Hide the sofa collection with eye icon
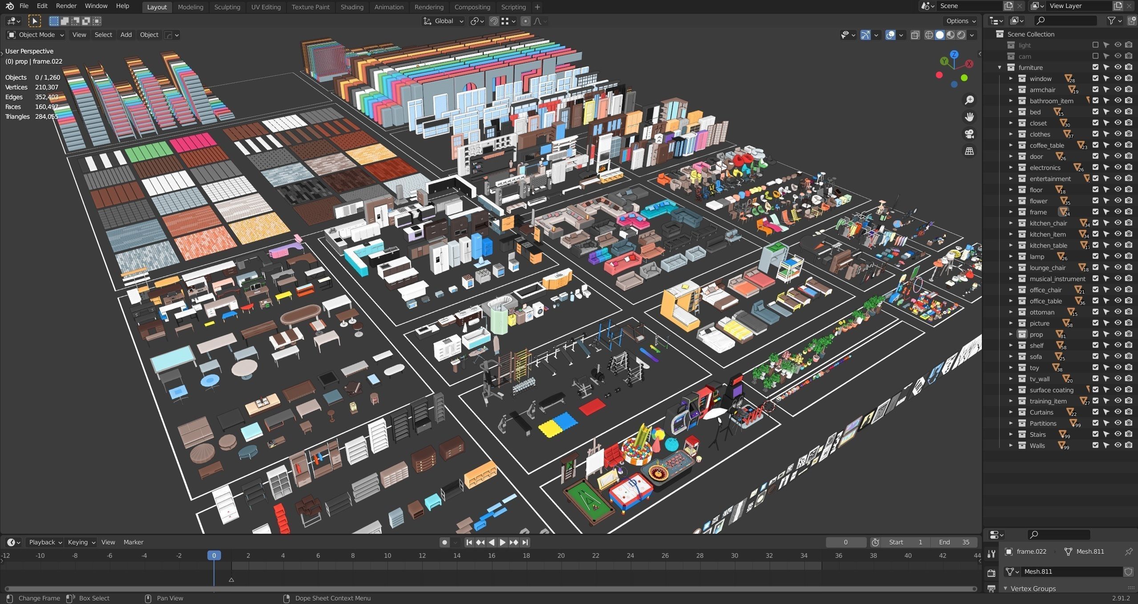This screenshot has height=604, width=1138. (1118, 356)
